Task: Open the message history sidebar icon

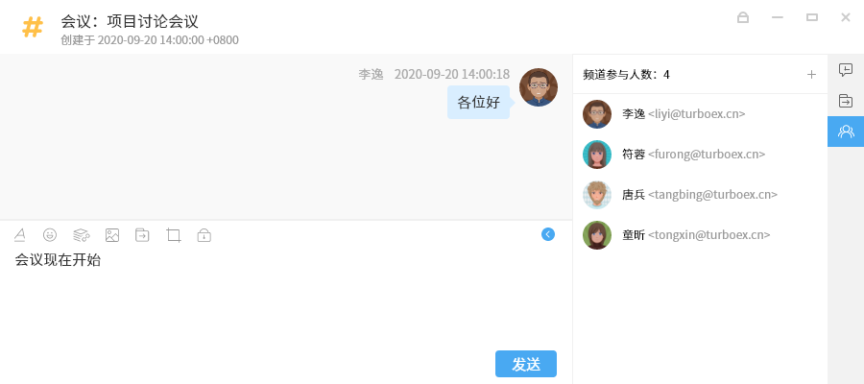Action: (845, 70)
